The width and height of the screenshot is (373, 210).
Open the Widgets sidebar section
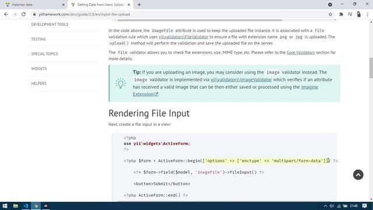(39, 69)
